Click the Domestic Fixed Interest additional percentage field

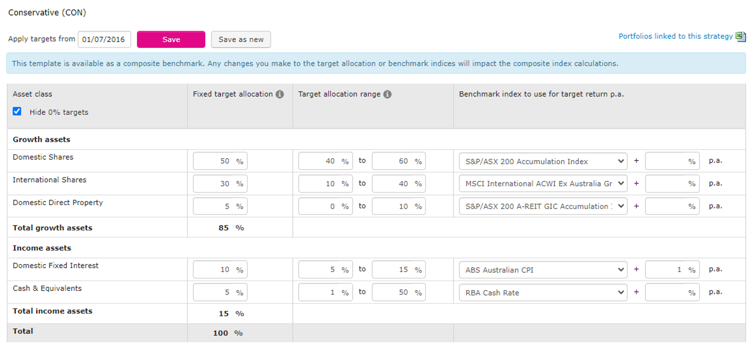[671, 269]
